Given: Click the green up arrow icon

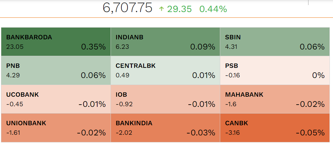Looking at the screenshot, I should point(161,9).
